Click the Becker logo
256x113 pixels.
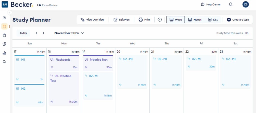tap(22, 5)
